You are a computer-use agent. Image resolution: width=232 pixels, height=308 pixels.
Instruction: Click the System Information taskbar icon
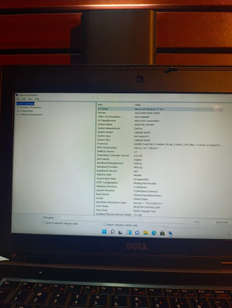[x=171, y=233]
